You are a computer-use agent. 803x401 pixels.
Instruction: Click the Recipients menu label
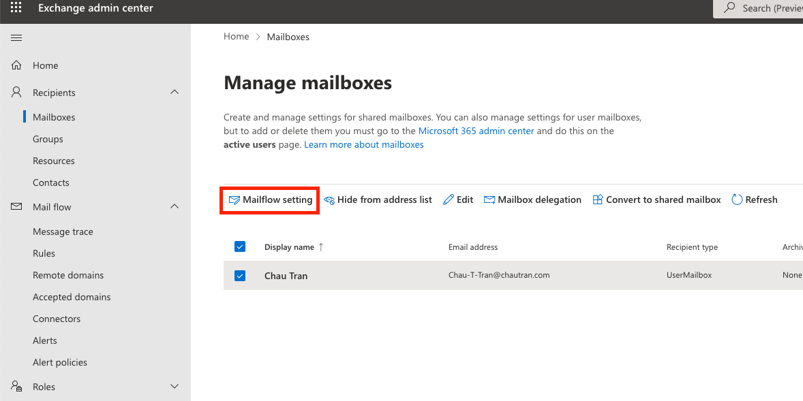click(x=54, y=93)
